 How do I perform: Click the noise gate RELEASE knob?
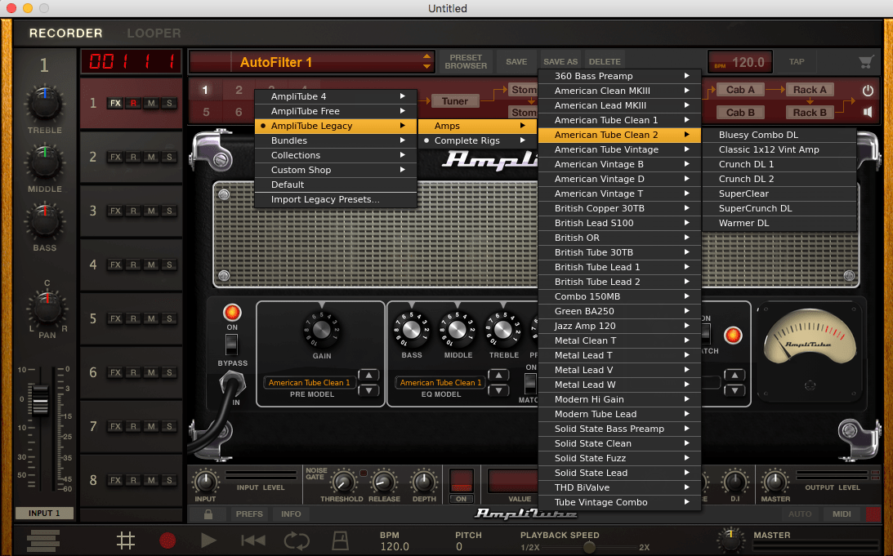[x=383, y=482]
